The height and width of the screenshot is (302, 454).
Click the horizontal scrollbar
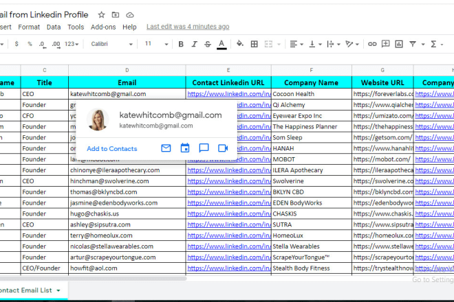(x=93, y=279)
